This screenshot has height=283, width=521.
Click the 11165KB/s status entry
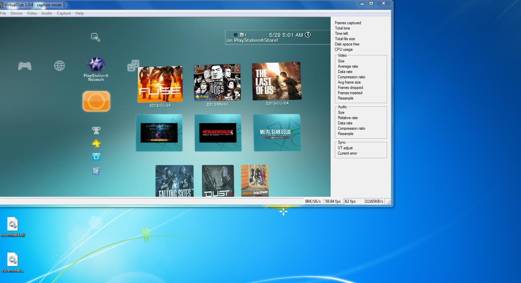(374, 201)
